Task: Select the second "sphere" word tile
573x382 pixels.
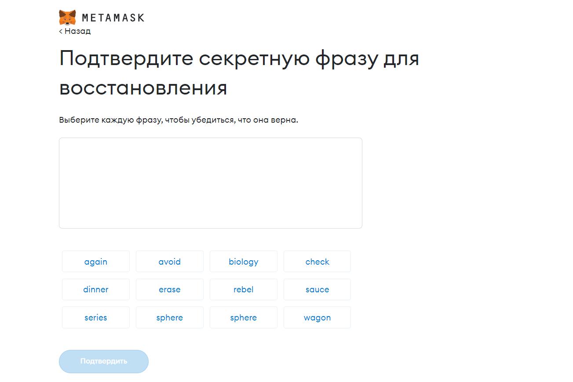Action: [x=243, y=317]
